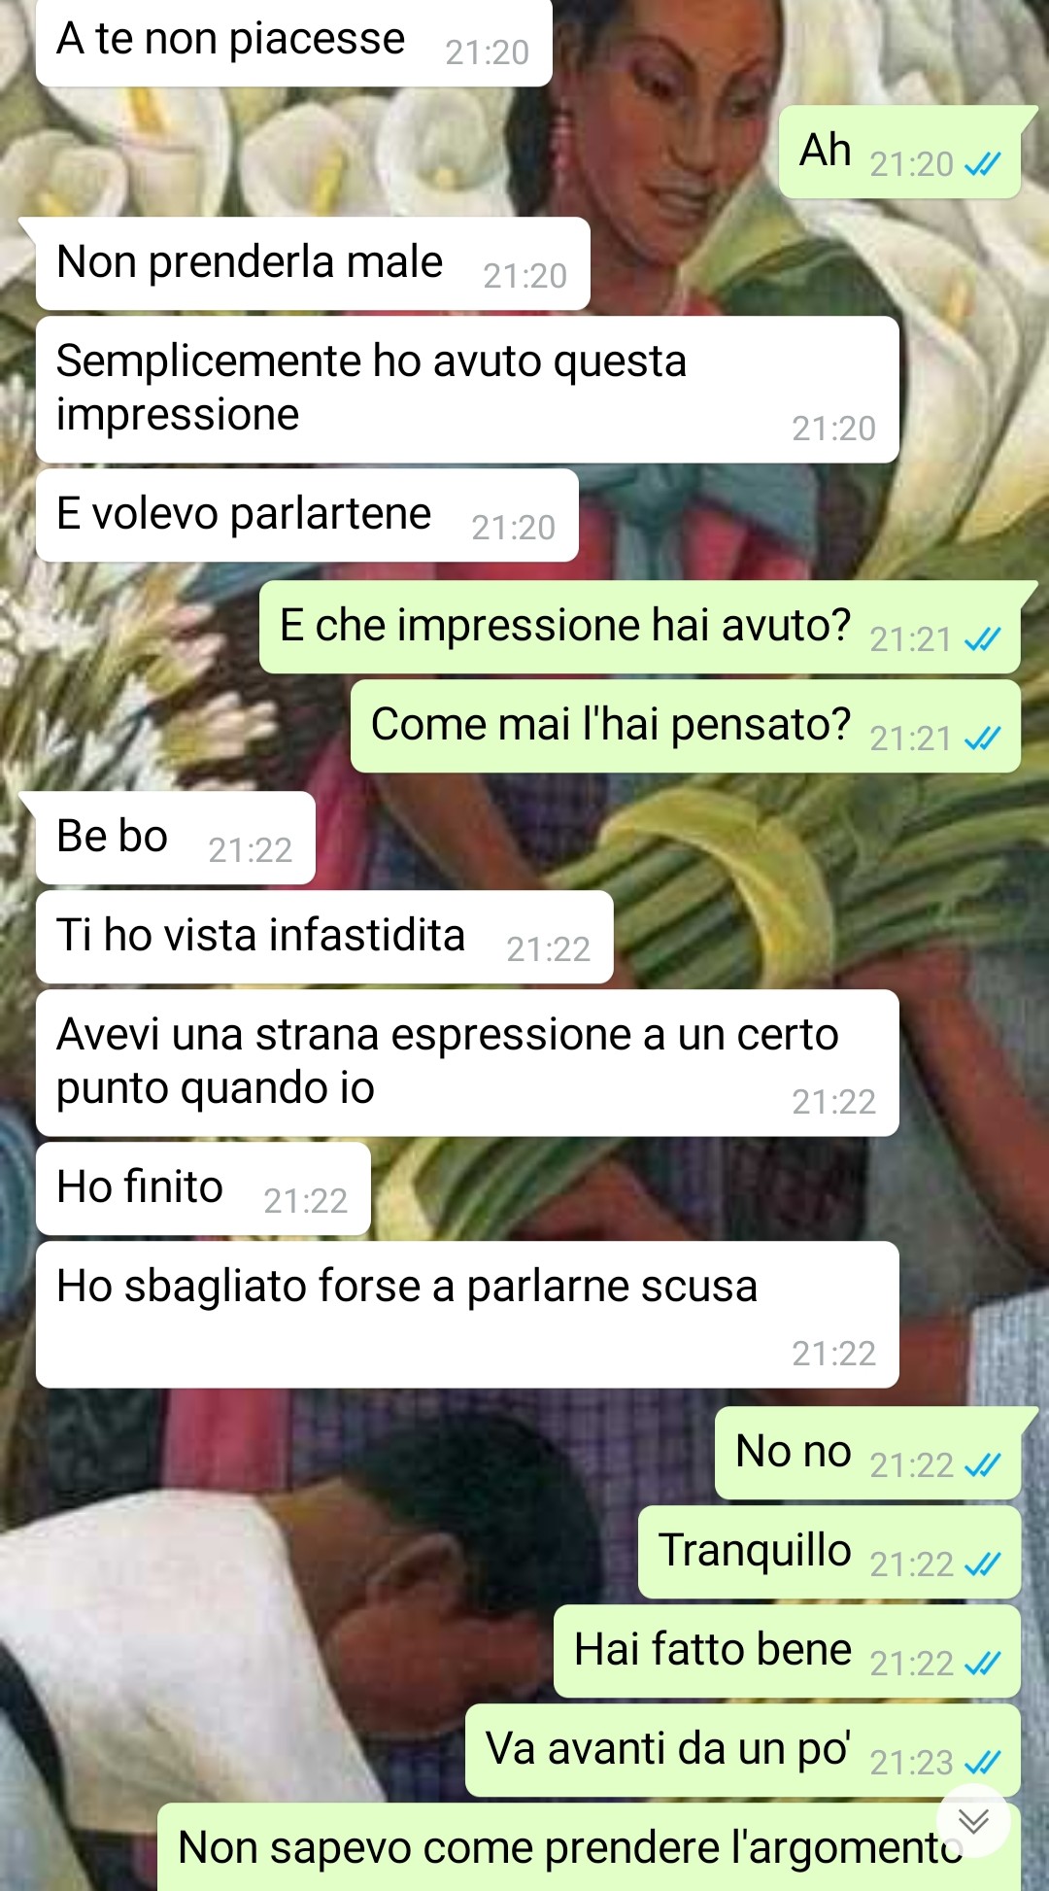Tap the blue read-receipt ticks on 'Ah' message

click(x=982, y=165)
